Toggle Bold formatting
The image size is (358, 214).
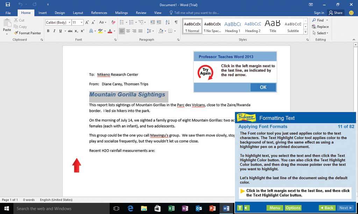48,31
